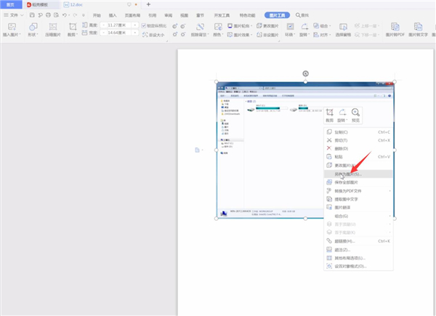
Task: Click Remove Background icon
Action: tap(199, 29)
